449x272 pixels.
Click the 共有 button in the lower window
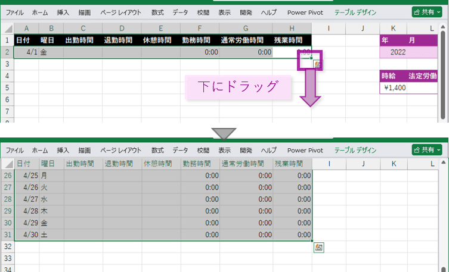pyautogui.click(x=427, y=150)
